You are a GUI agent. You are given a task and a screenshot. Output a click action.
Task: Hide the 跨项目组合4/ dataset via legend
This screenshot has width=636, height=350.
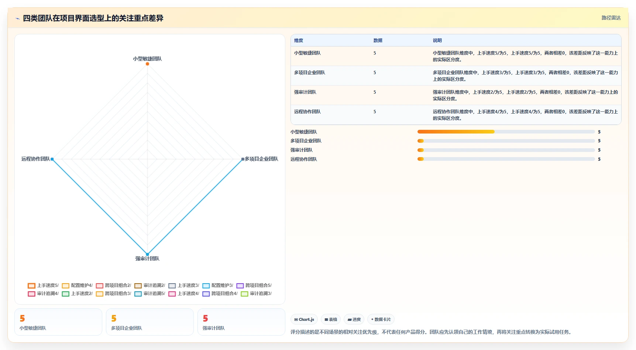[x=220, y=294]
